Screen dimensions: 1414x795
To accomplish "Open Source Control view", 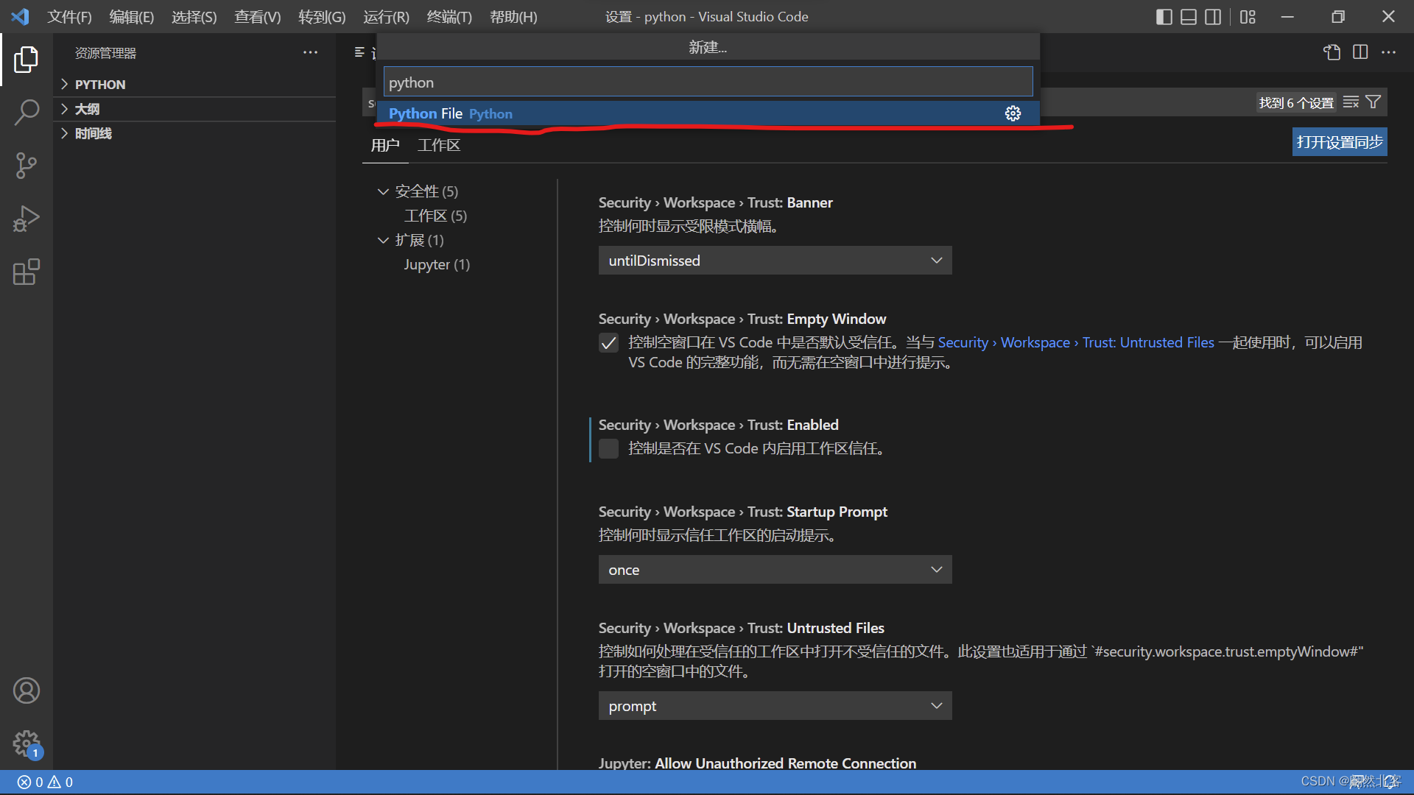I will point(26,166).
